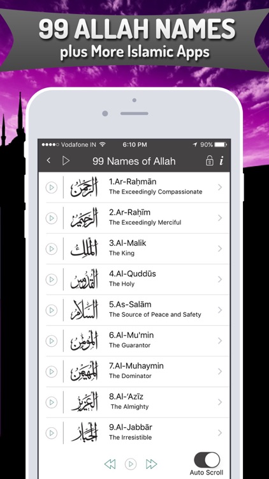Screen dimensions: 269x479
Task: Tap the Al-Malik Arabic calligraphy
Action: point(84,248)
